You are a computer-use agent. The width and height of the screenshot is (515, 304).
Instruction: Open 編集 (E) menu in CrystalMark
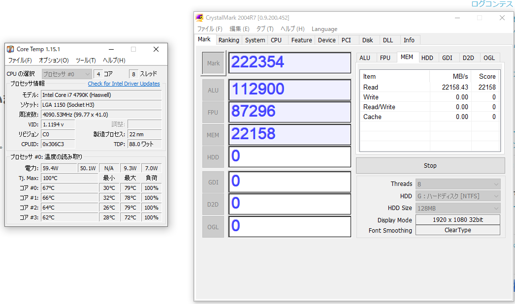click(239, 29)
